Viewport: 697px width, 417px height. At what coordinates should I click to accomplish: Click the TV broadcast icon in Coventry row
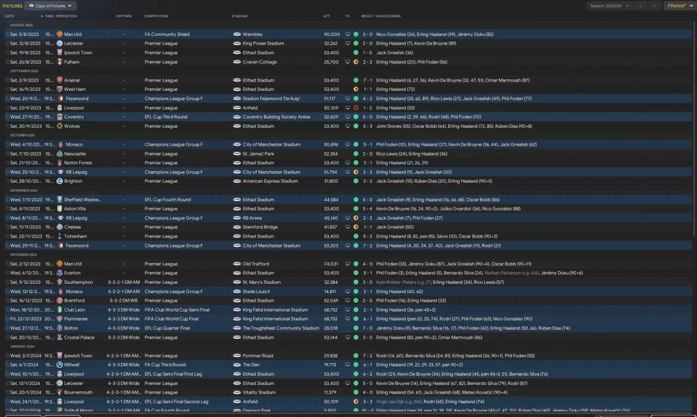(347, 117)
